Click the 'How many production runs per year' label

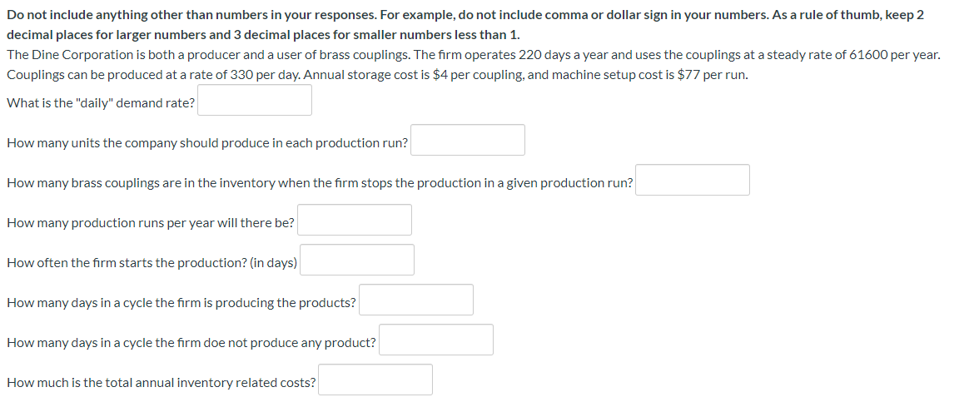[x=151, y=223]
